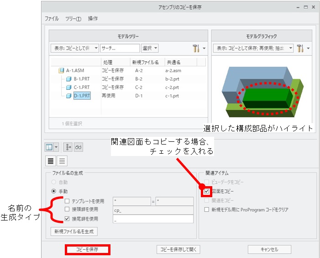Open model tree settings hammer icon
This screenshot has width=320, height=258.
click(196, 48)
